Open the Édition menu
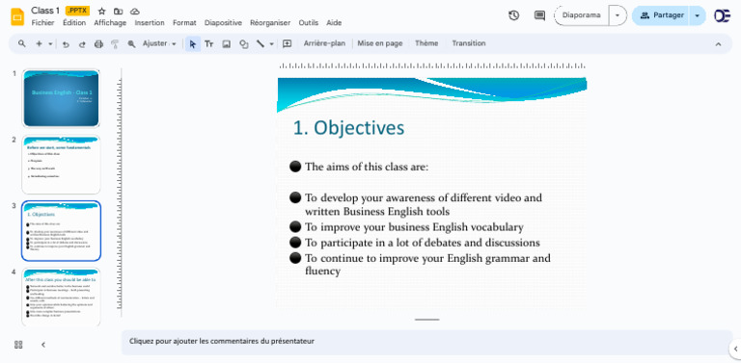Viewport: 741px width, 363px height. pos(74,23)
